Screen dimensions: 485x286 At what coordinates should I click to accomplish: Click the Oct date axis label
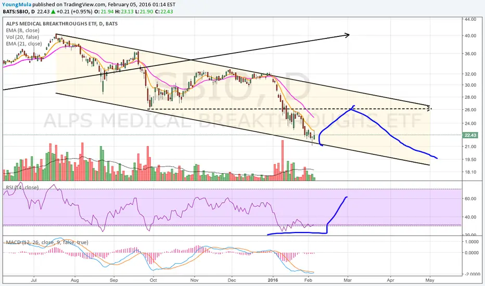[x=153, y=280]
